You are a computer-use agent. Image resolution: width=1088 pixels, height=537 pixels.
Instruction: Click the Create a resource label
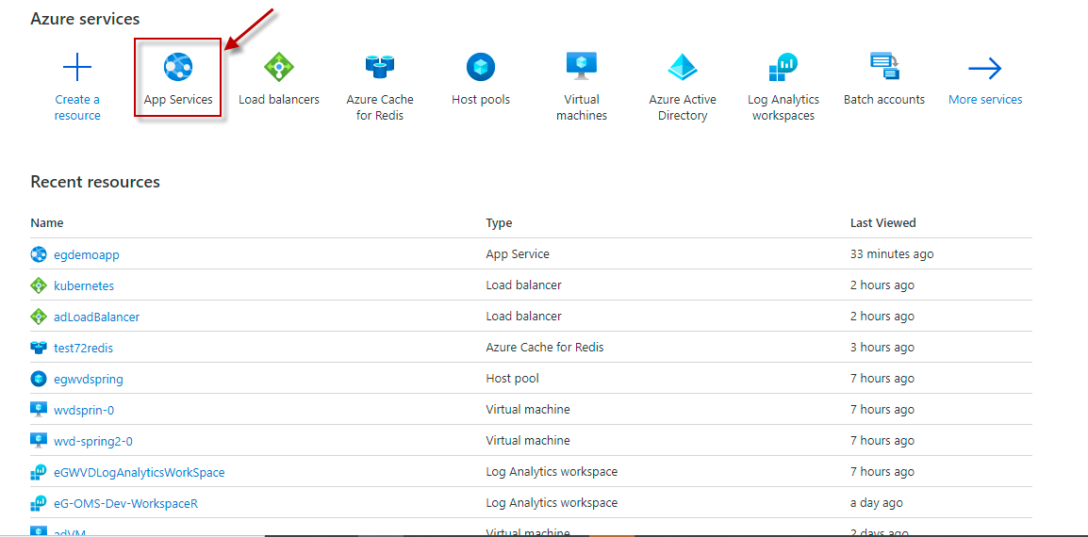pyautogui.click(x=77, y=107)
